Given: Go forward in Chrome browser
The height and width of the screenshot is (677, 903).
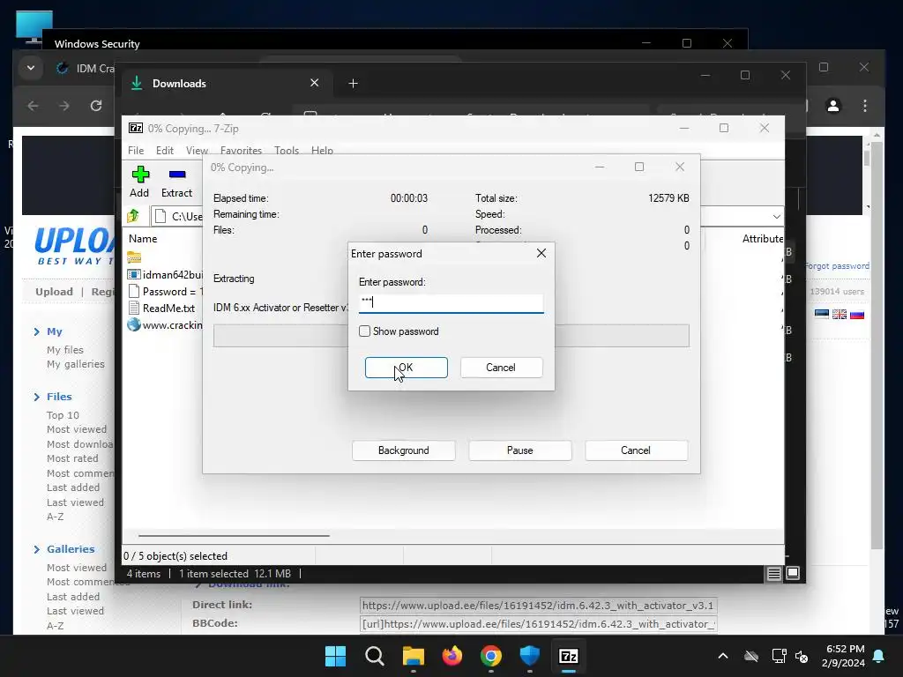Looking at the screenshot, I should point(64,106).
